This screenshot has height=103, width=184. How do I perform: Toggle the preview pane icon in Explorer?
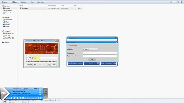177,2
